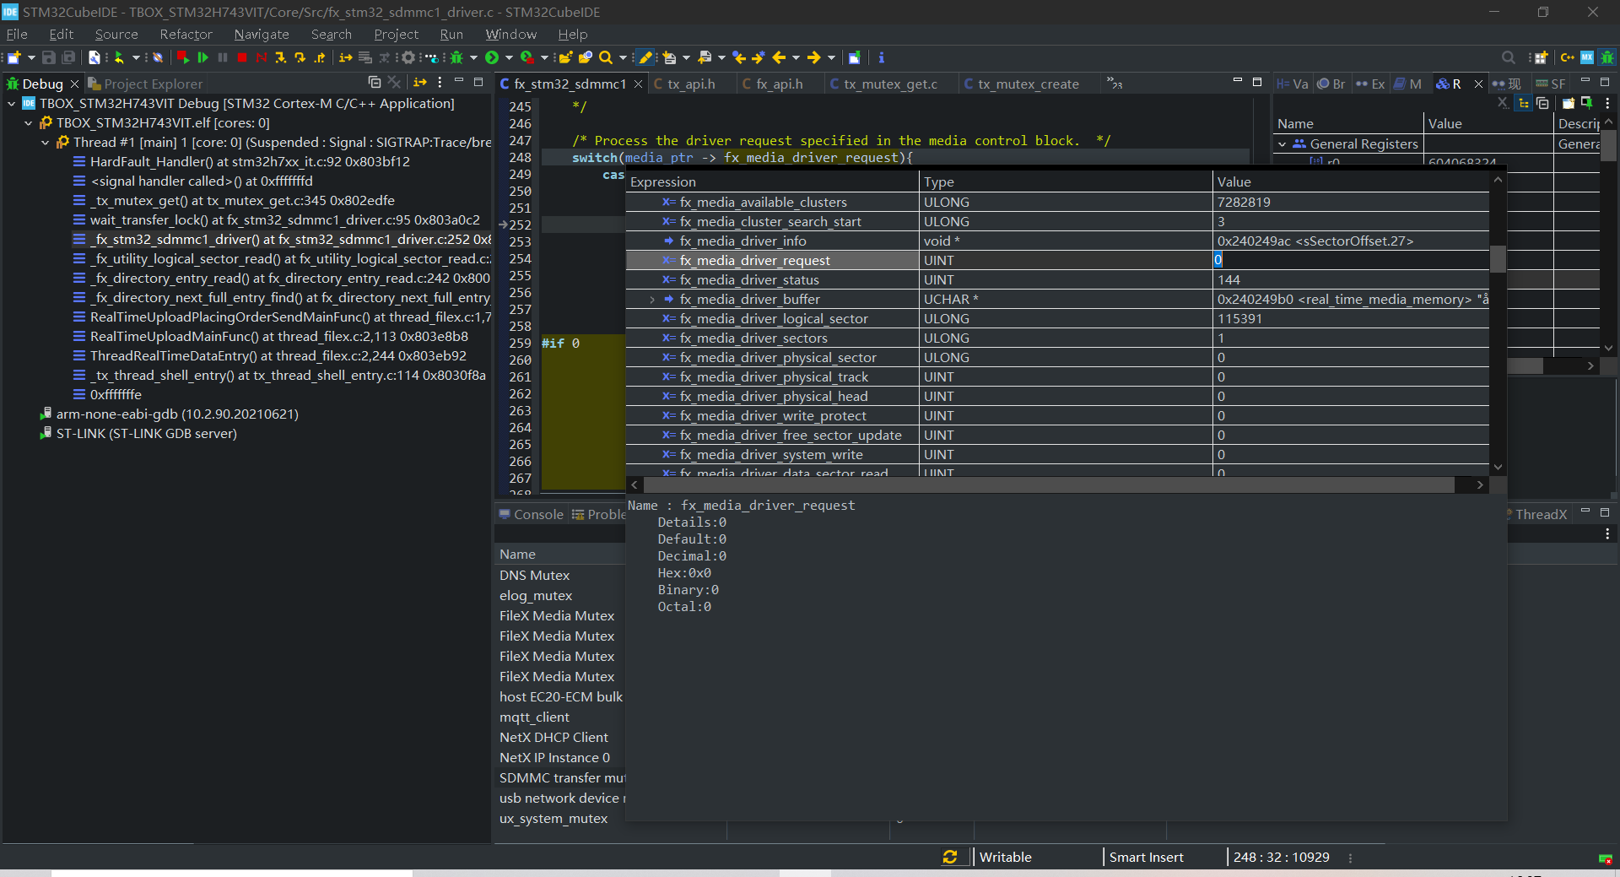Step Into the current line
Viewport: 1620px width, 877px height.
tap(281, 57)
